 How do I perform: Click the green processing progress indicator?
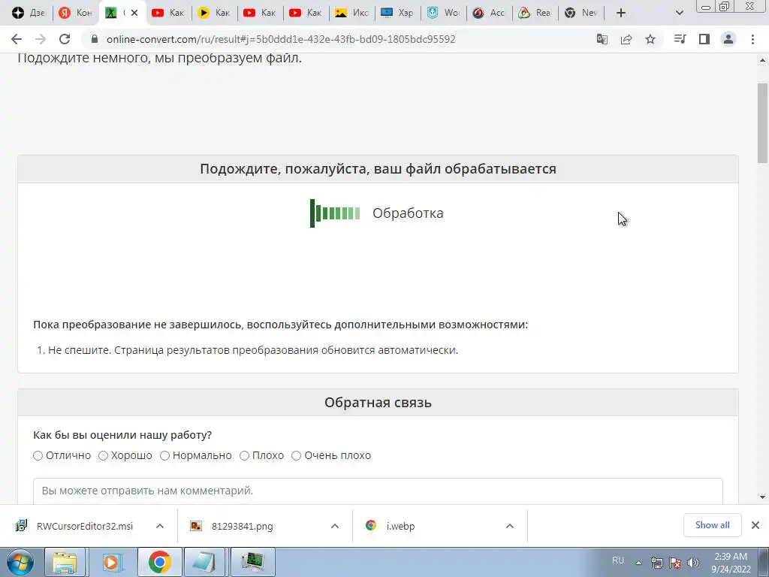[x=335, y=213]
